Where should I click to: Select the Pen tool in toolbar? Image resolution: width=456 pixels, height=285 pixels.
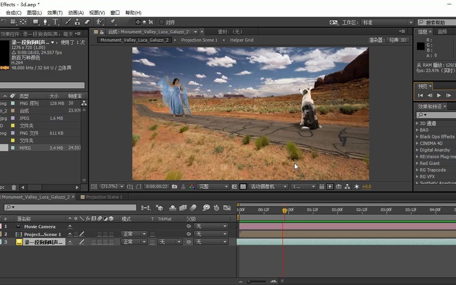pyautogui.click(x=45, y=22)
